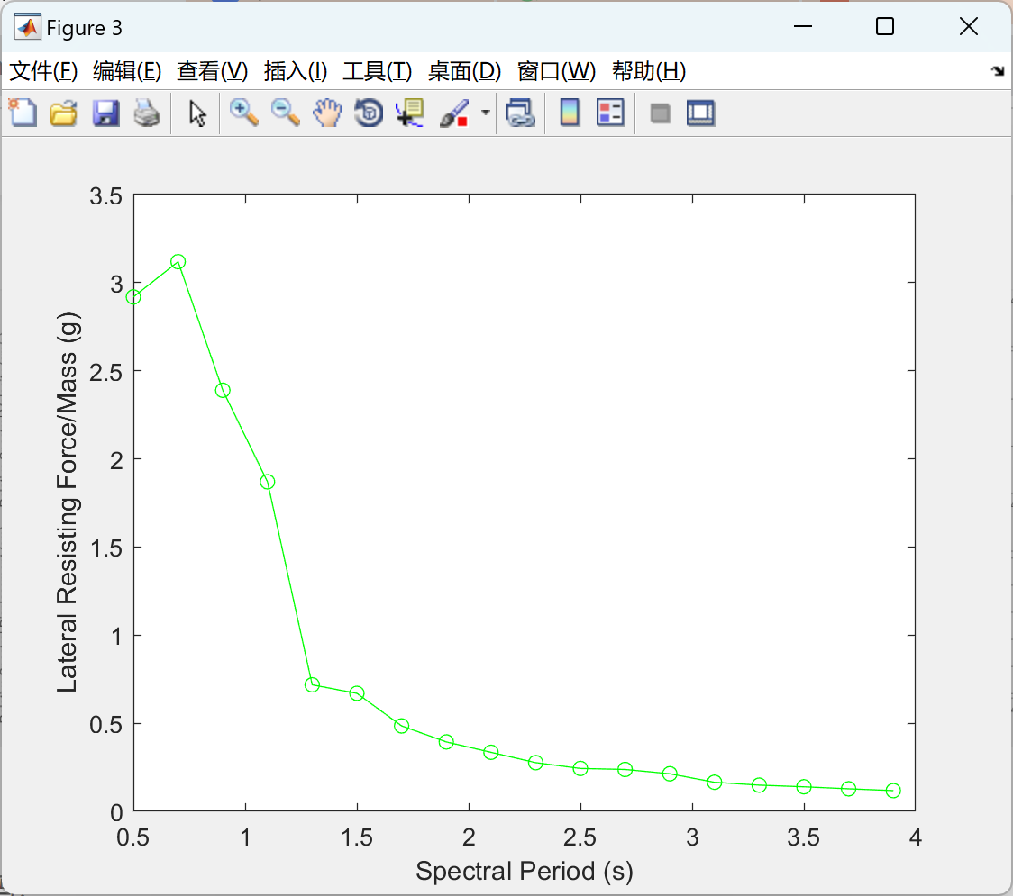Select the Data Cursor tool
The height and width of the screenshot is (896, 1013).
pyautogui.click(x=410, y=113)
